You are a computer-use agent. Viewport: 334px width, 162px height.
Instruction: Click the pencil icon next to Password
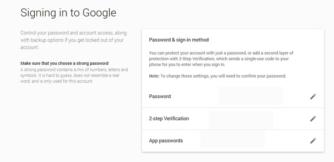point(313,96)
